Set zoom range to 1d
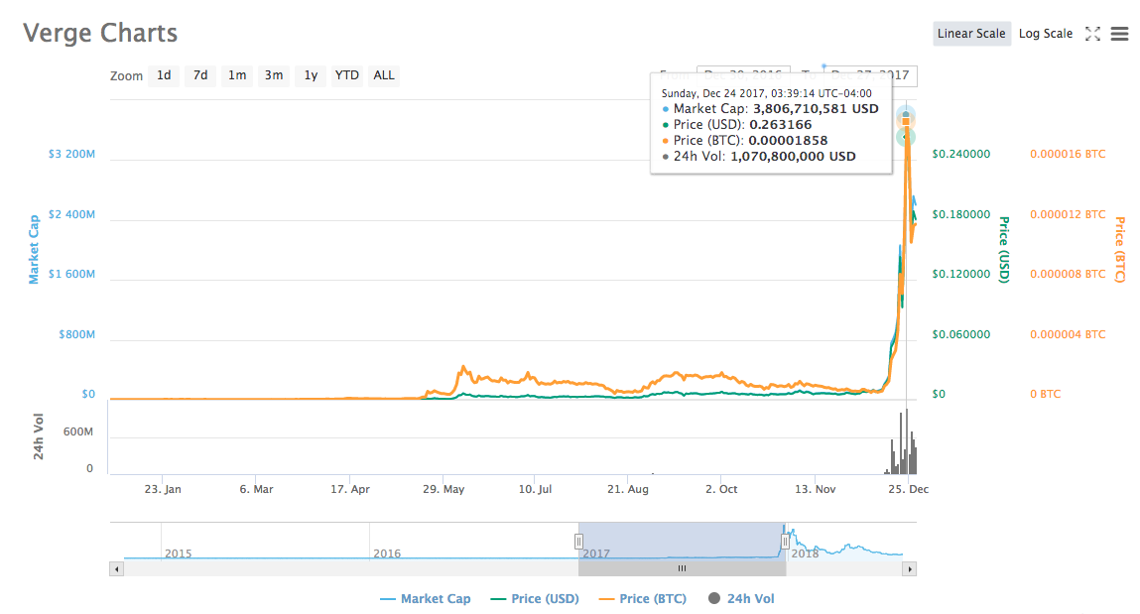 click(x=165, y=75)
